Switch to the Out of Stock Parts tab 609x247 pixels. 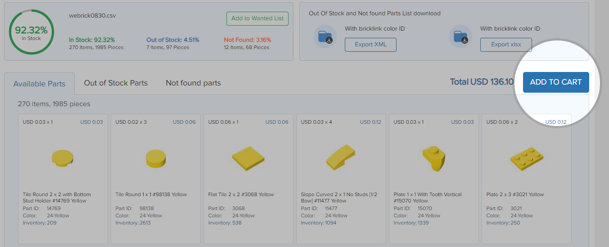(x=116, y=83)
